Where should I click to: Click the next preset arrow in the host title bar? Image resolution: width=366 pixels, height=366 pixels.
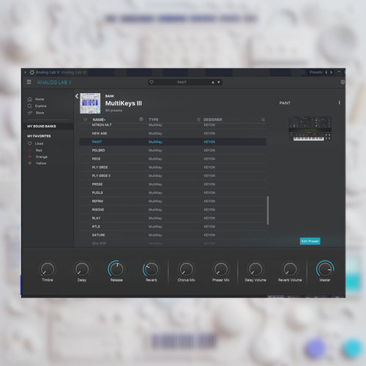331,72
